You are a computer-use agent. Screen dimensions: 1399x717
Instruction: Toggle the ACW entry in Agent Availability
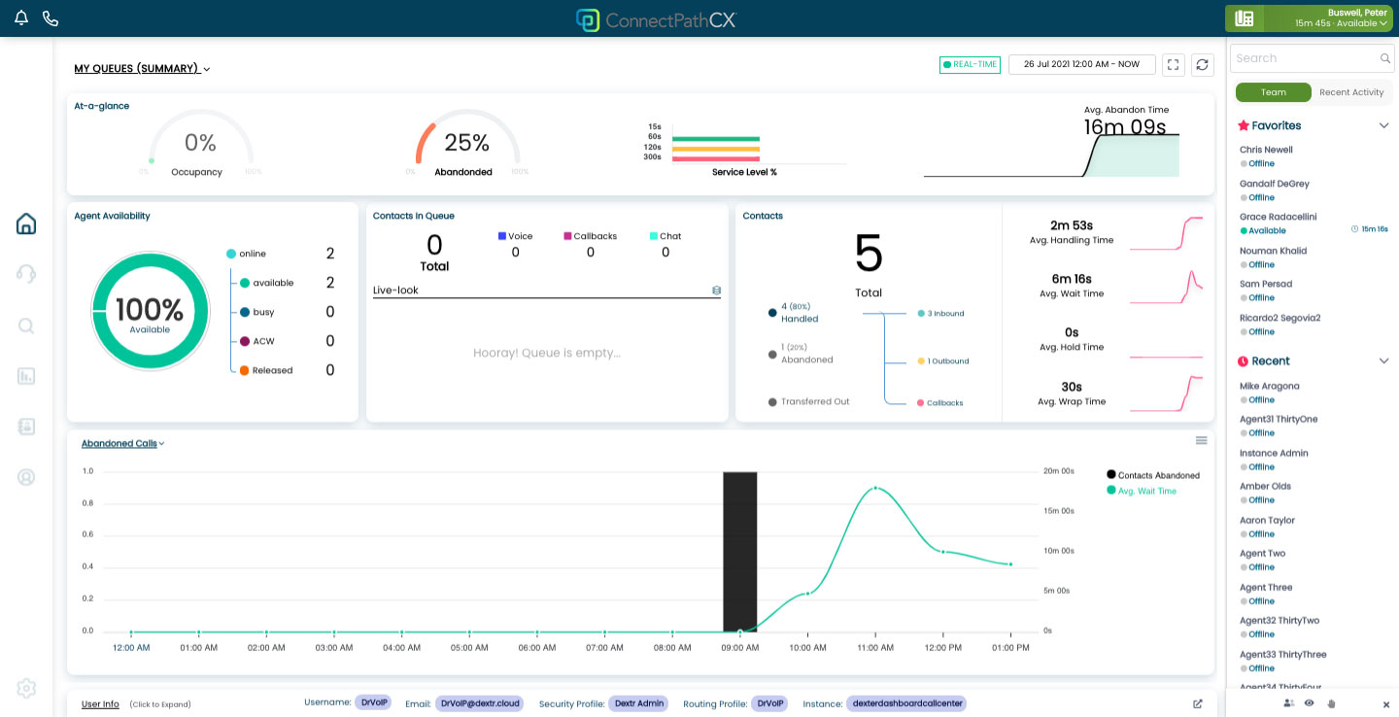click(257, 341)
